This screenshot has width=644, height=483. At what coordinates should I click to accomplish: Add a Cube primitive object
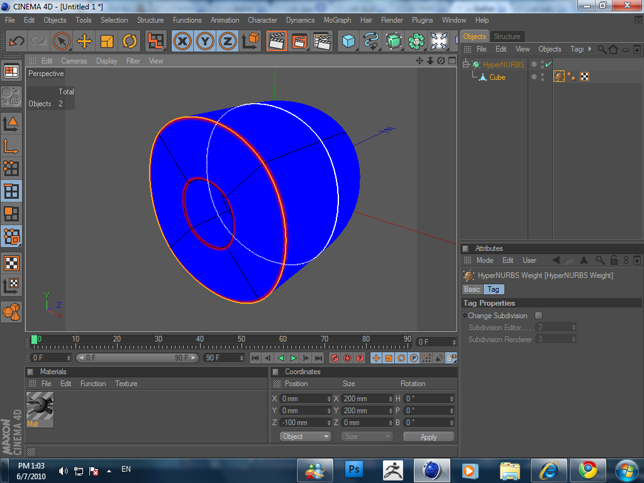(x=348, y=41)
